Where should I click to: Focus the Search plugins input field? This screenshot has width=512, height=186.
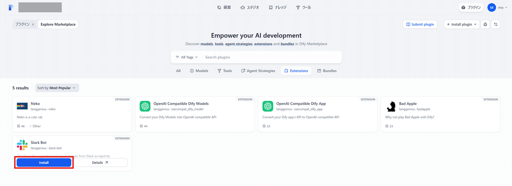click(x=271, y=57)
